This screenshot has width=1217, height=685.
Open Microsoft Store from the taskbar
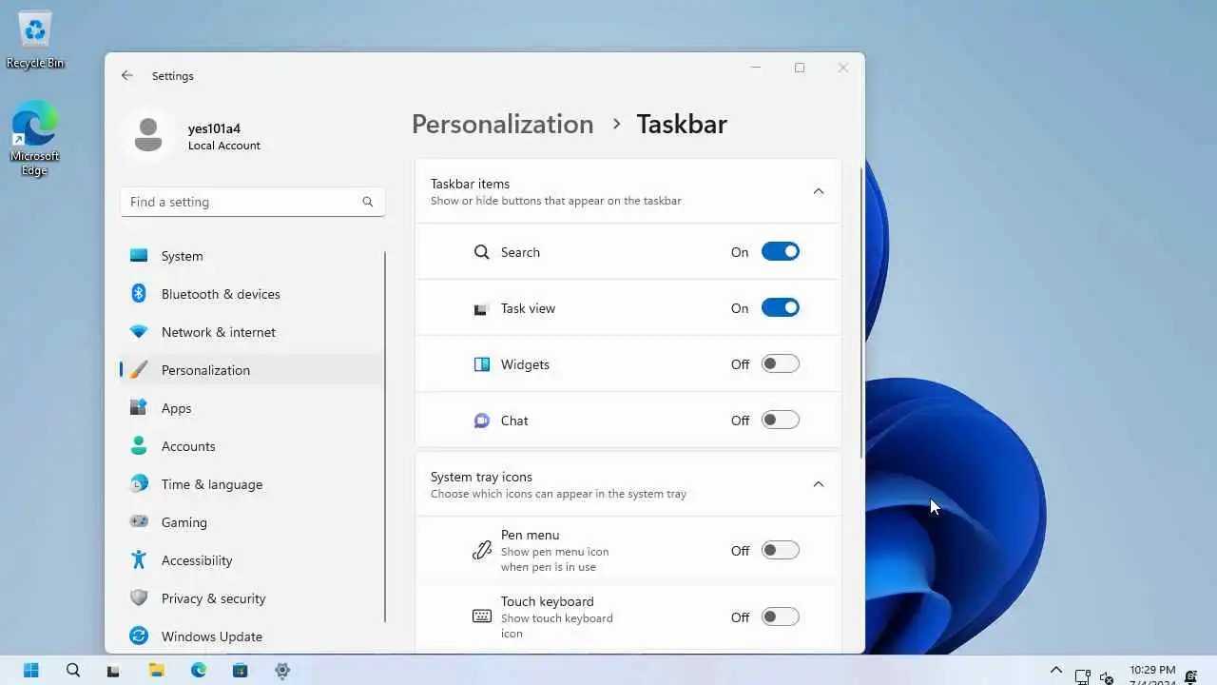241,670
